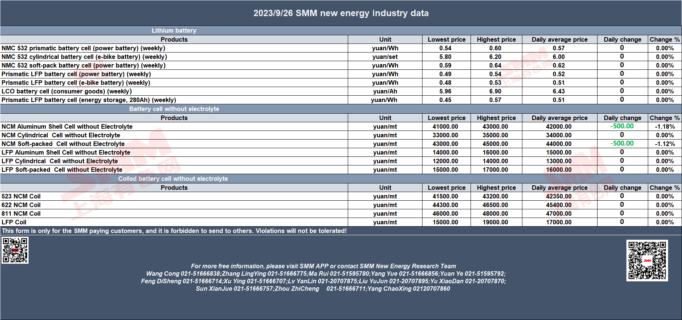Click daily average price 42000.00

[559, 126]
